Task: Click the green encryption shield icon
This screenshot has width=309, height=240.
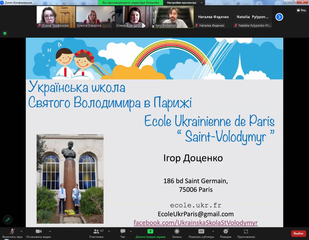Action: pyautogui.click(x=5, y=33)
